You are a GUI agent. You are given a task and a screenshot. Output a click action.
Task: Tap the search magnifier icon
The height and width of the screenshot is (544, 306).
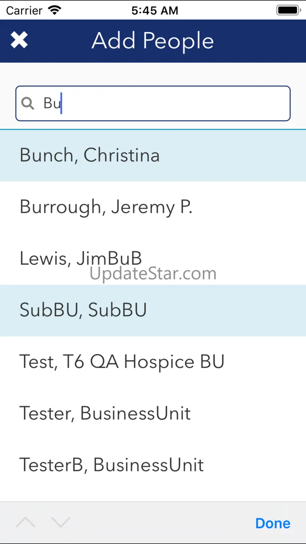27,103
